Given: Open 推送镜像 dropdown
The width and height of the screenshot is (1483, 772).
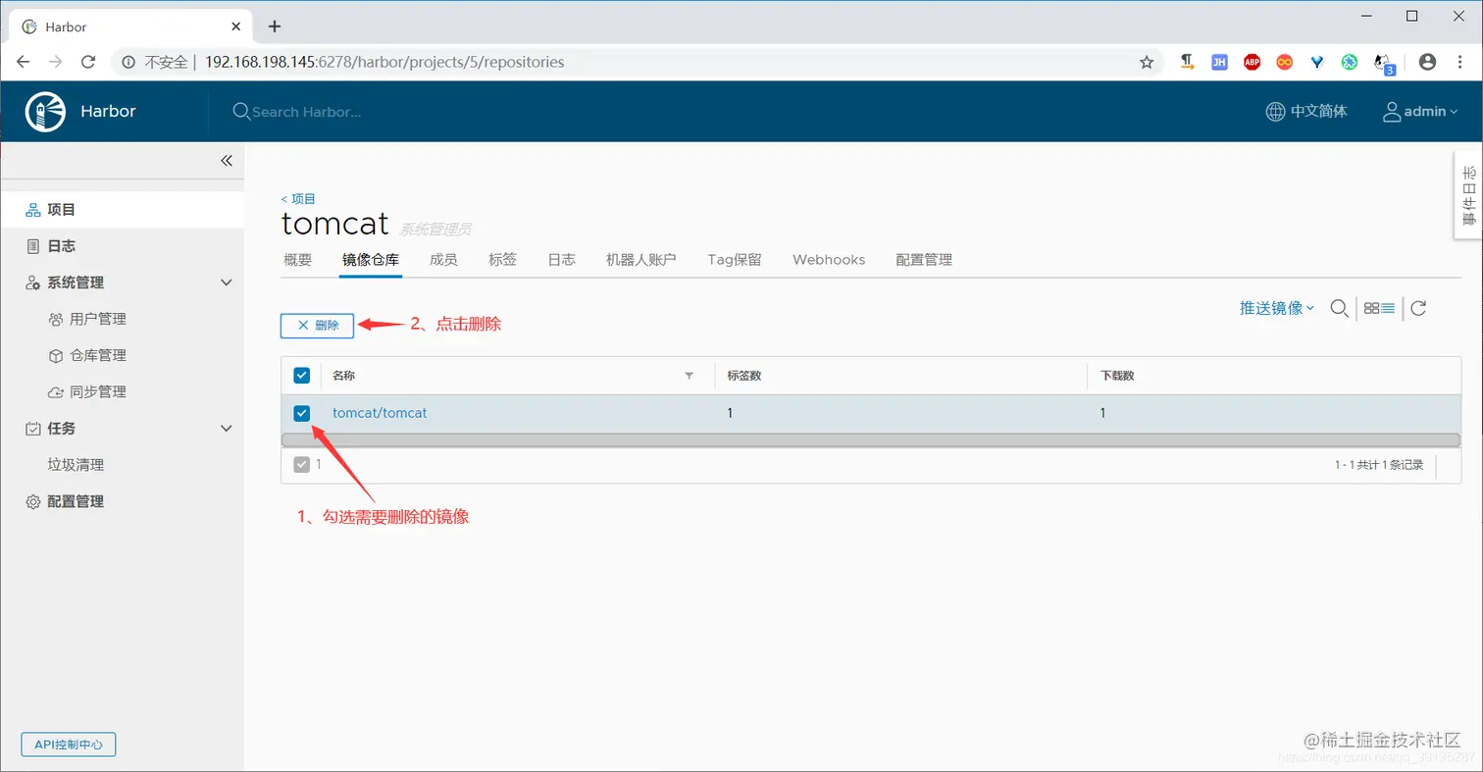Looking at the screenshot, I should (1276, 308).
